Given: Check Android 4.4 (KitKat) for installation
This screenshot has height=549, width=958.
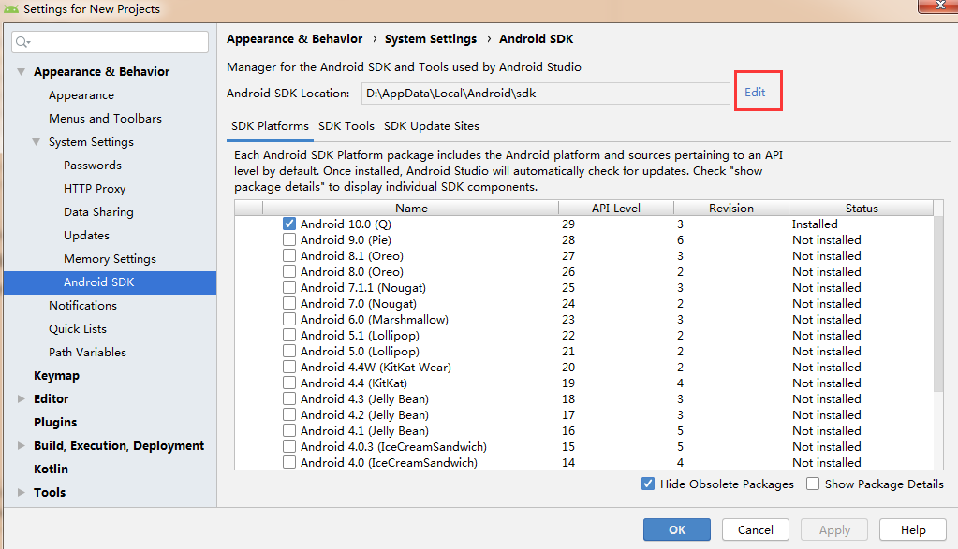Looking at the screenshot, I should click(289, 383).
